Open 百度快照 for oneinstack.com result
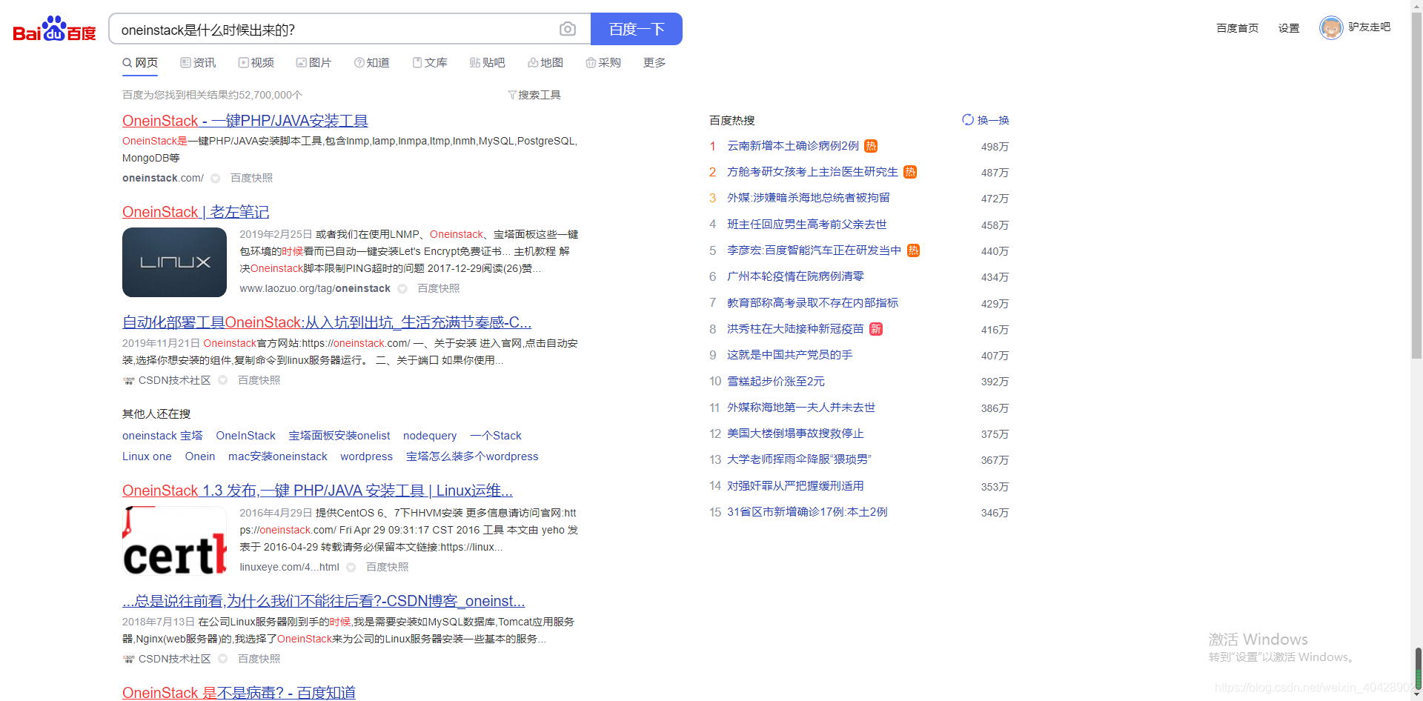Viewport: 1423px width, 701px height. tap(251, 178)
